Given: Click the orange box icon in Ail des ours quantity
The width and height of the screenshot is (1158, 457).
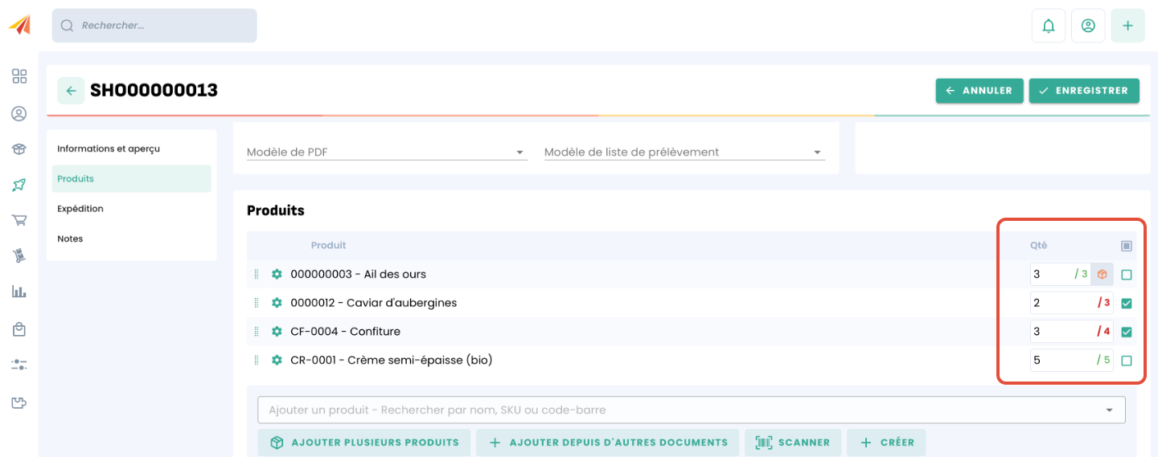Looking at the screenshot, I should coord(1102,274).
